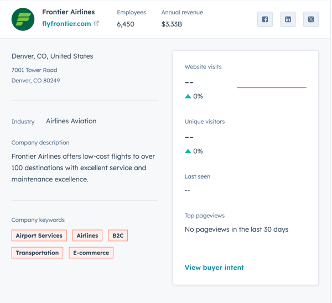Image resolution: width=332 pixels, height=303 pixels.
Task: Click the green up-triangle under Unique visitors
Action: (x=188, y=151)
